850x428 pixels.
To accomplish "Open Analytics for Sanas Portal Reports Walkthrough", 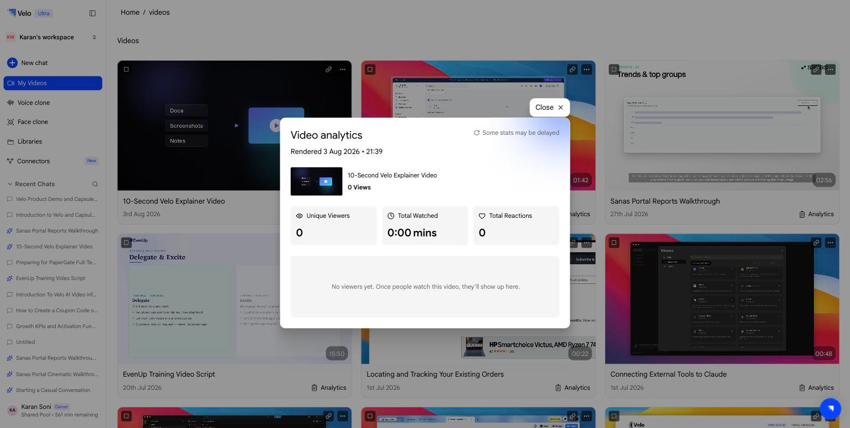I will pos(816,215).
